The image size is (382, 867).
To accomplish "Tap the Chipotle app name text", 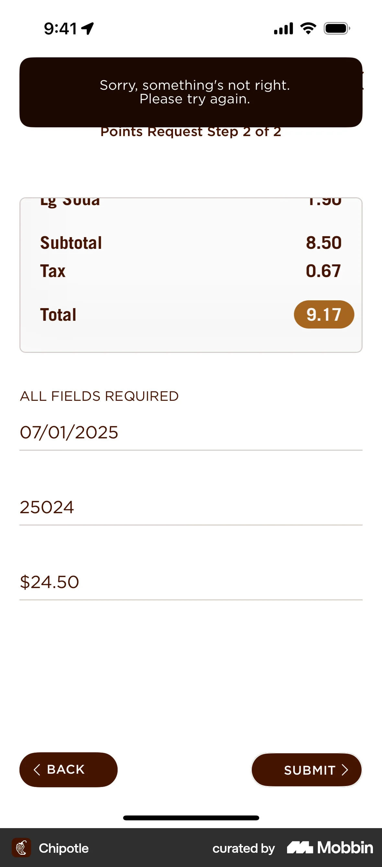I will [x=64, y=848].
